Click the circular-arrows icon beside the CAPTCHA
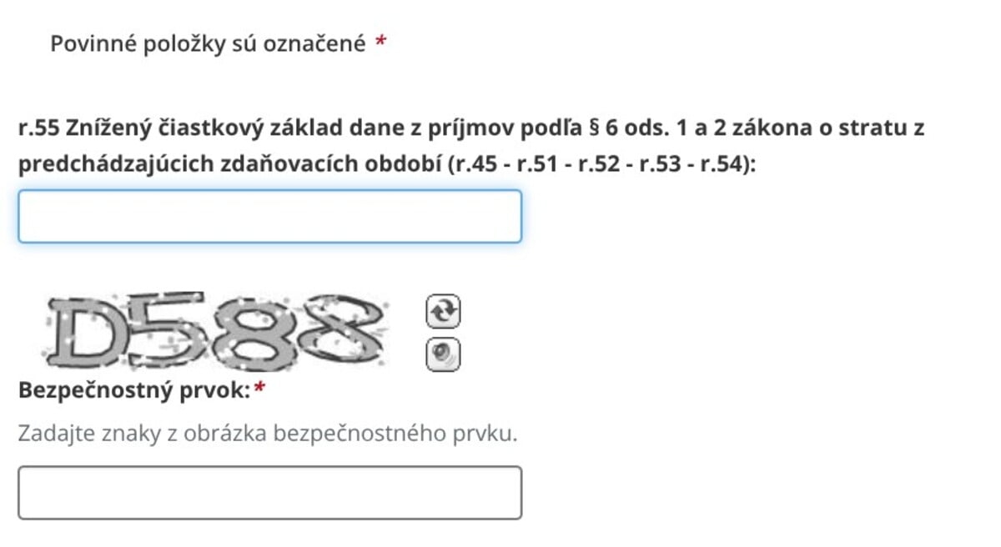Image resolution: width=1001 pixels, height=547 pixels. click(443, 310)
